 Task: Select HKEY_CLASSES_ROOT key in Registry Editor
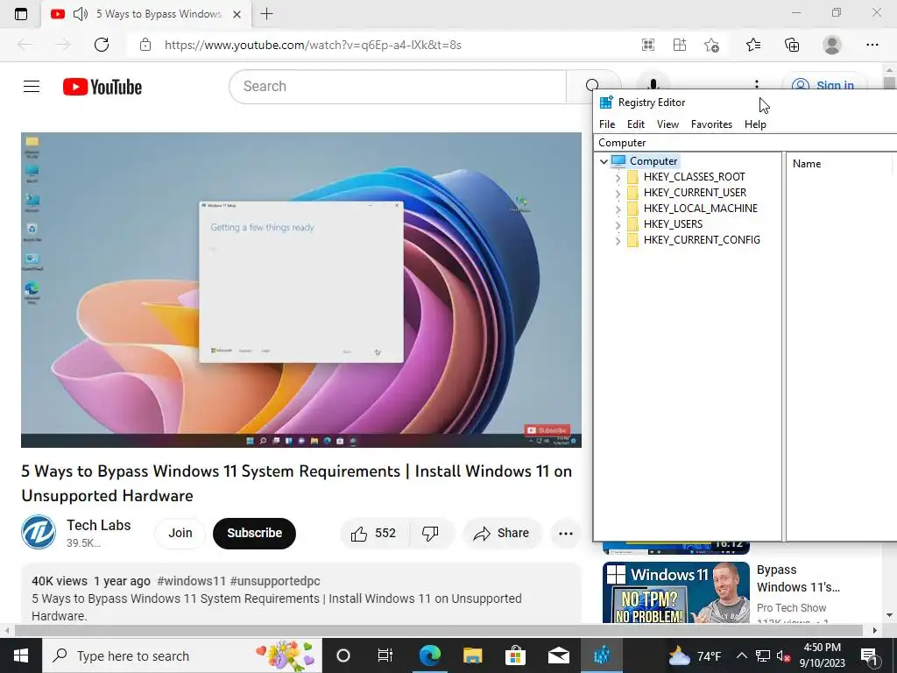point(694,177)
